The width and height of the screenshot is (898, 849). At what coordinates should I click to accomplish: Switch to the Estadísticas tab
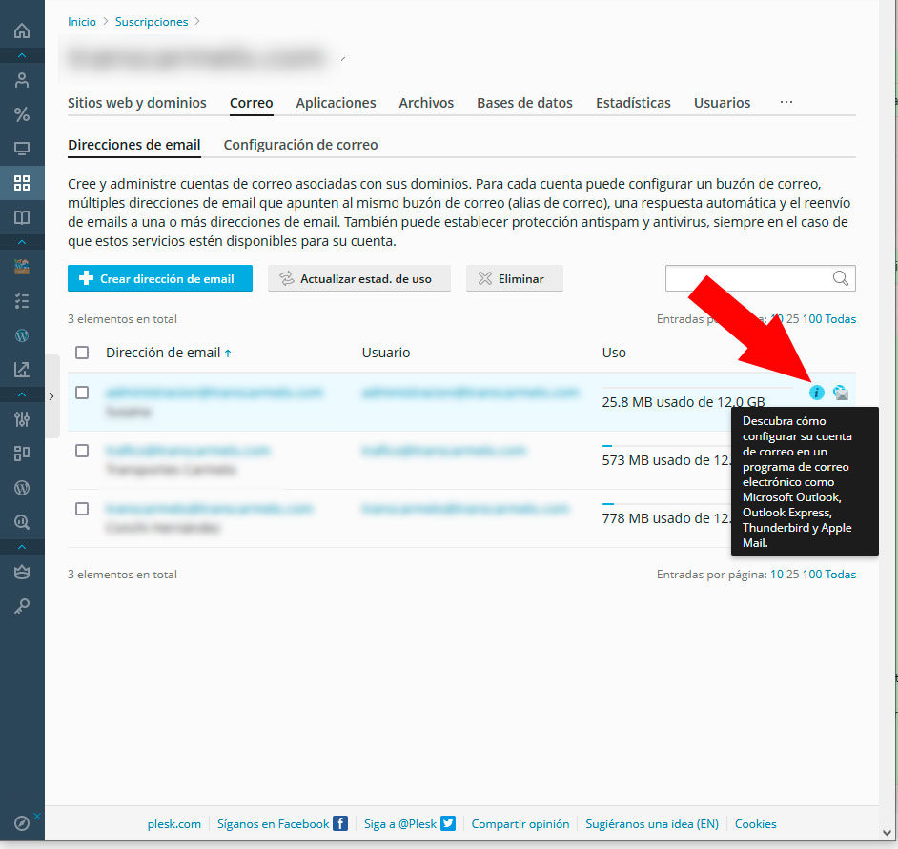coord(633,103)
